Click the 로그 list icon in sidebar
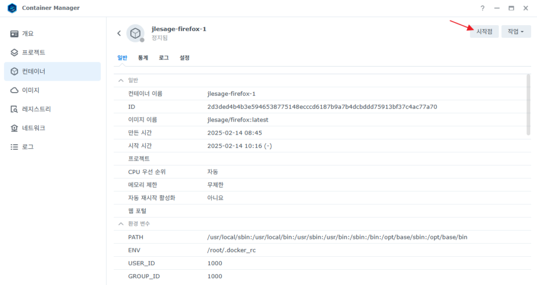The height and width of the screenshot is (285, 537). (x=15, y=147)
